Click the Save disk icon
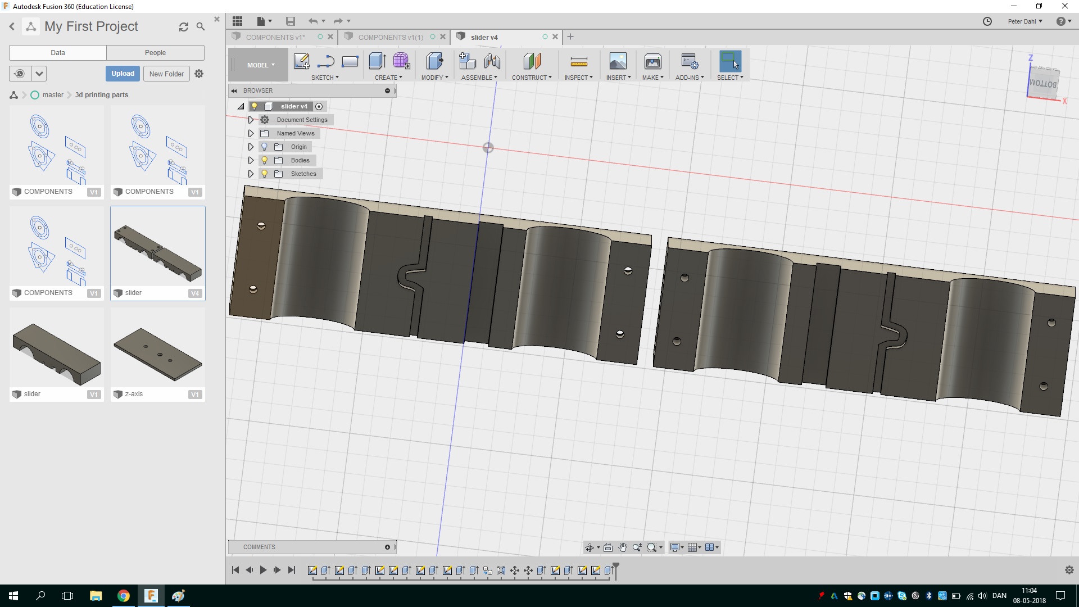1079x607 pixels. coord(290,21)
